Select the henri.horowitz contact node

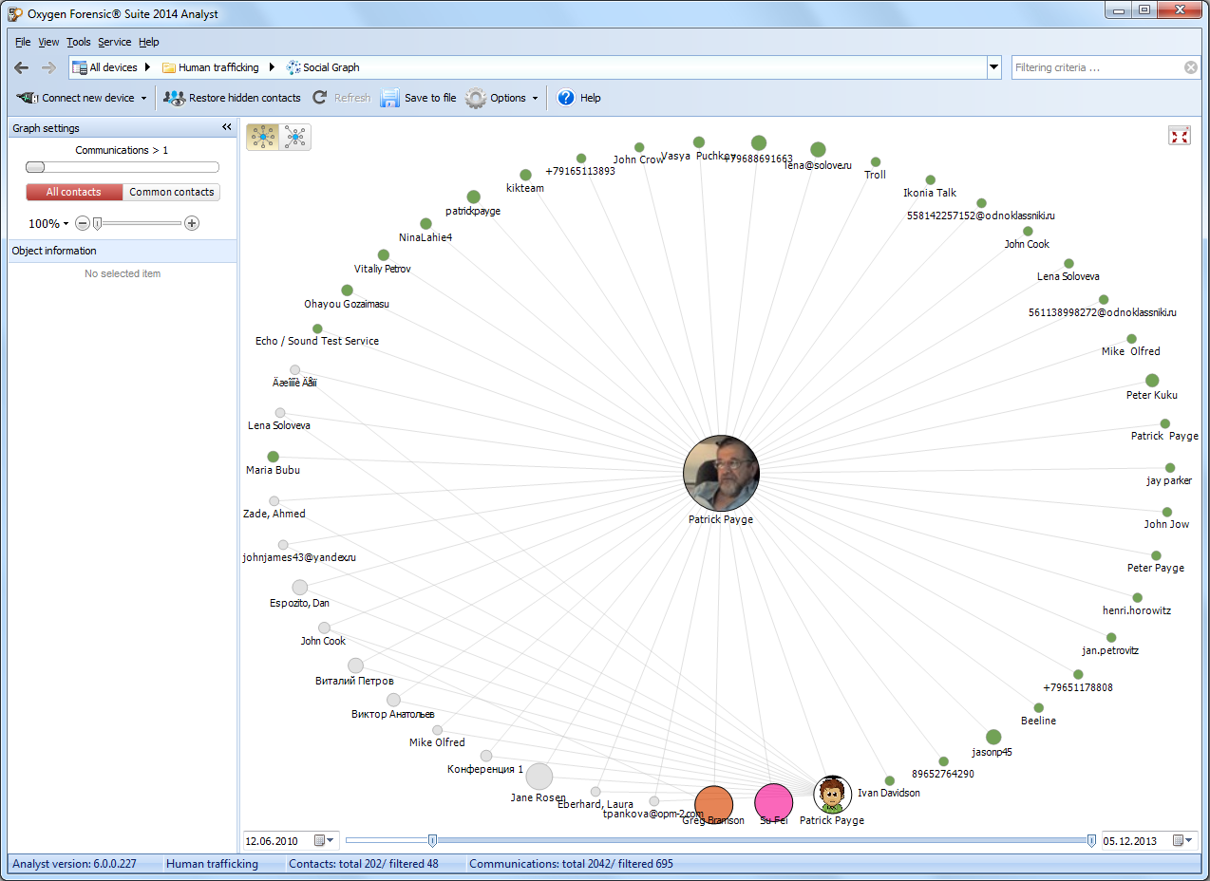coord(1137,598)
